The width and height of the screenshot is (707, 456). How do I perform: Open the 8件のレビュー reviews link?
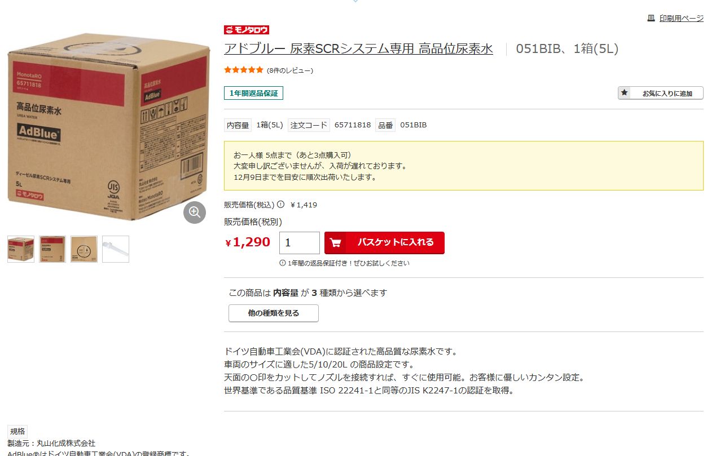point(290,70)
